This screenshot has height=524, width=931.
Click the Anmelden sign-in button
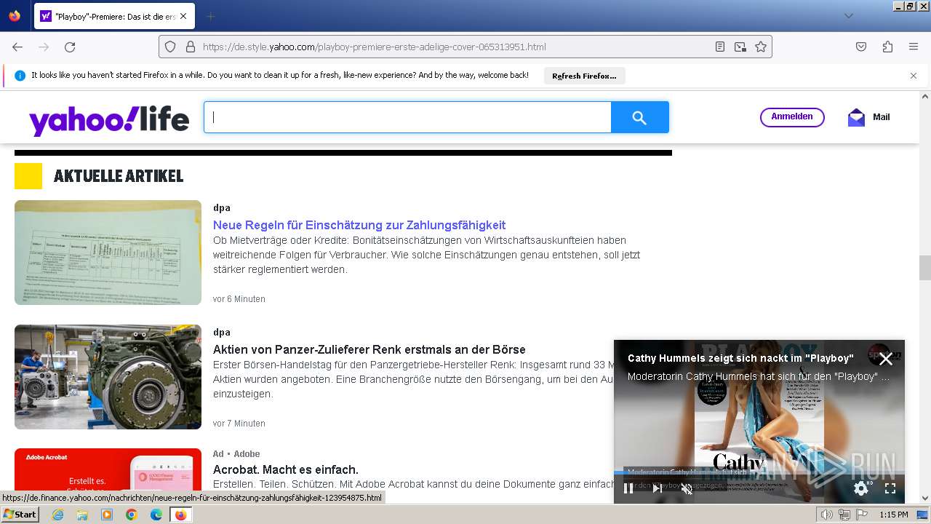tap(792, 117)
